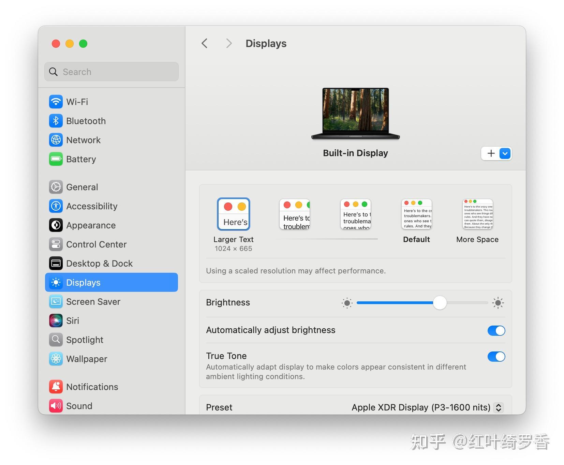Screen dimensions: 564x465
Task: Click the add display plus button
Action: pyautogui.click(x=490, y=153)
